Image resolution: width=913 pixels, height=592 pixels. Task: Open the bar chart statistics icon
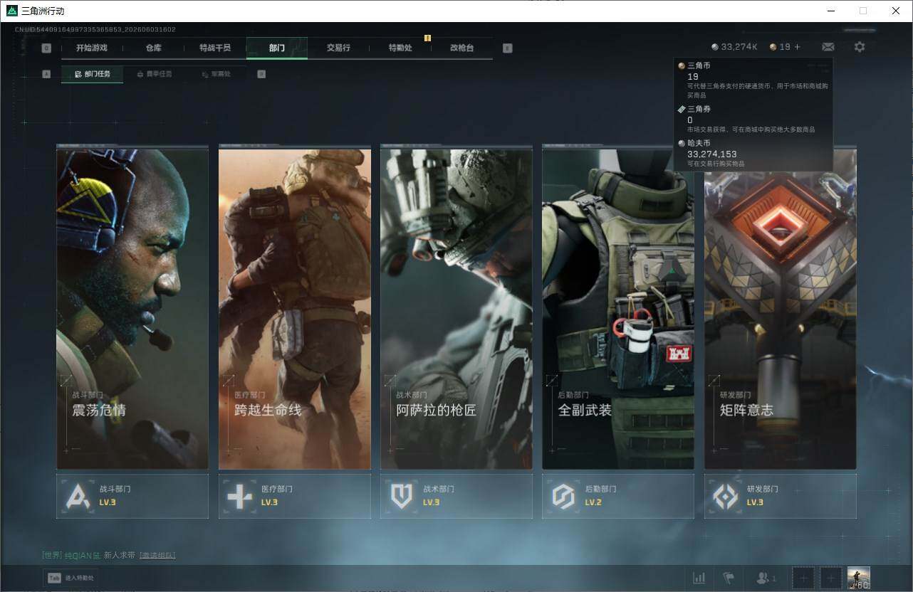699,578
